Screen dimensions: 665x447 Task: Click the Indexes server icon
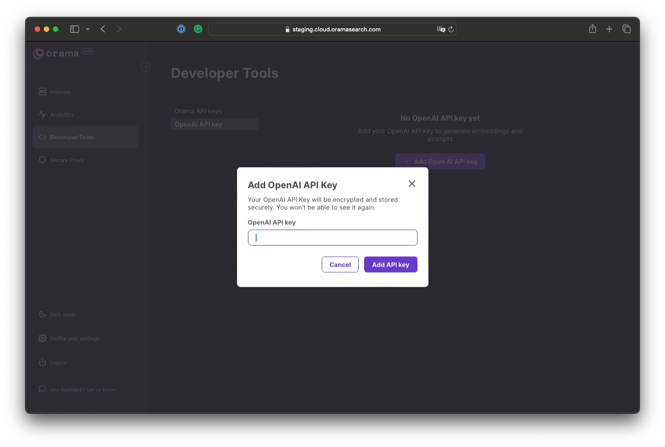point(42,91)
